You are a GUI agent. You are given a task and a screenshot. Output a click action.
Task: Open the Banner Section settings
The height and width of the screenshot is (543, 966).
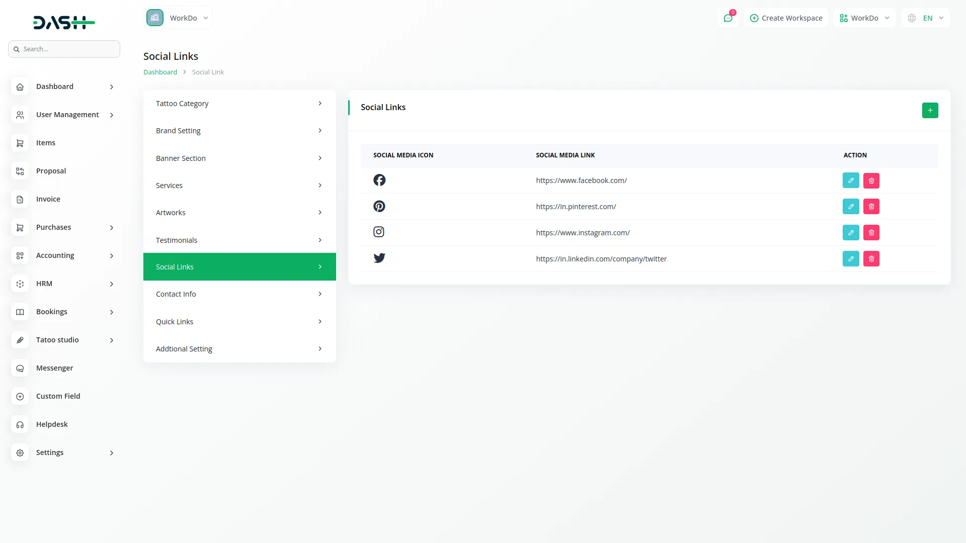(x=239, y=158)
